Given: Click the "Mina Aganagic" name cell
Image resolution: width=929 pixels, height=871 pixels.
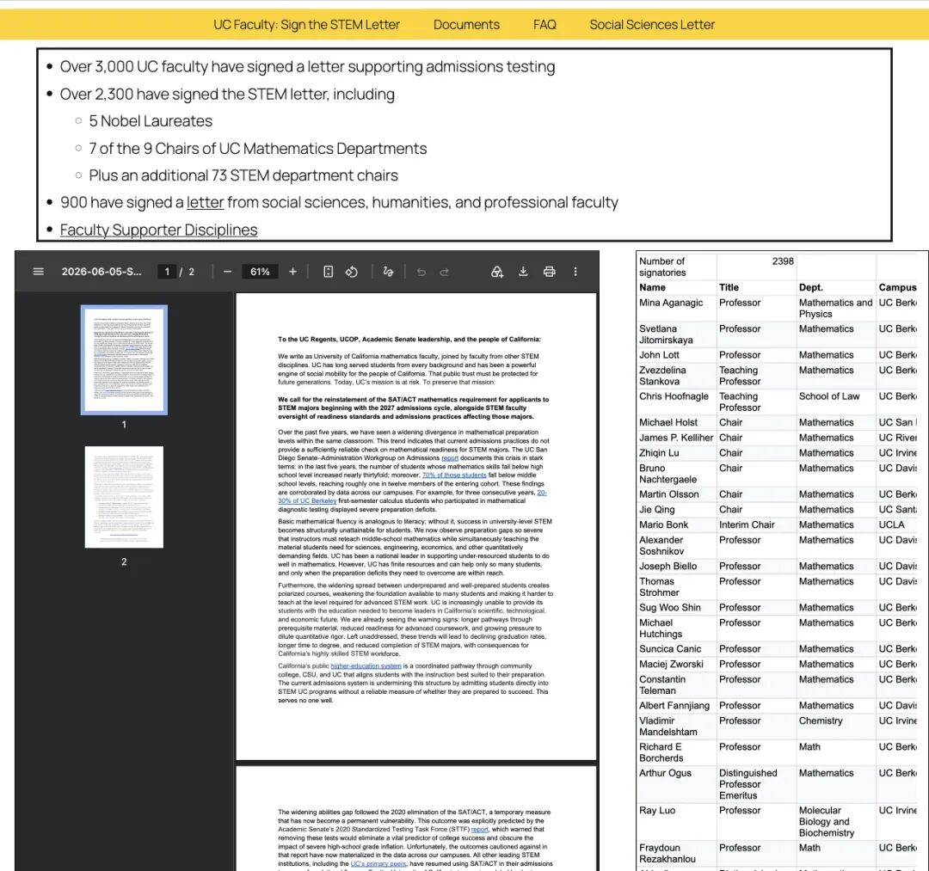Looking at the screenshot, I should (676, 309).
